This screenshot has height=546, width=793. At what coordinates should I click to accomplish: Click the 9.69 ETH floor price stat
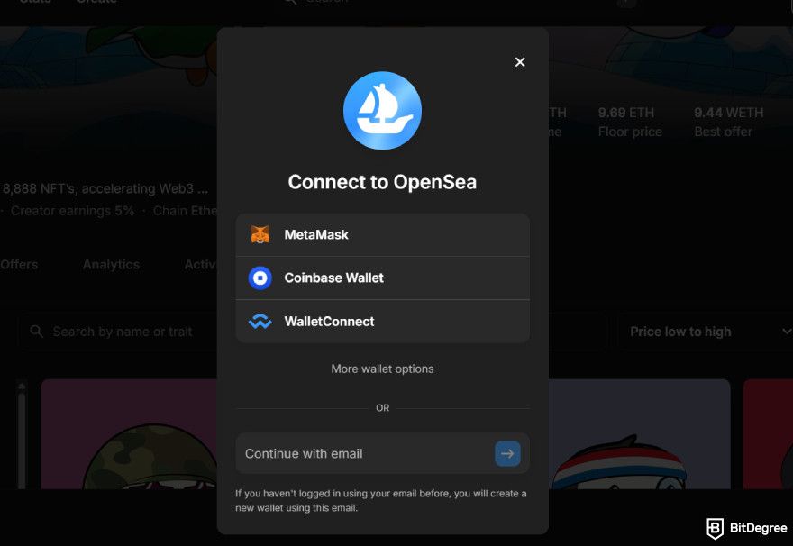coord(630,122)
